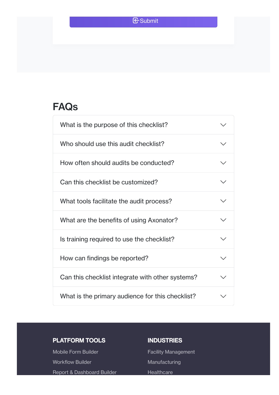
Task: Expand chevron for purpose of this checklist
Action: [x=223, y=125]
